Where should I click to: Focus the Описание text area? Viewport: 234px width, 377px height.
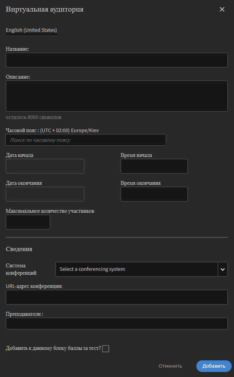117,96
